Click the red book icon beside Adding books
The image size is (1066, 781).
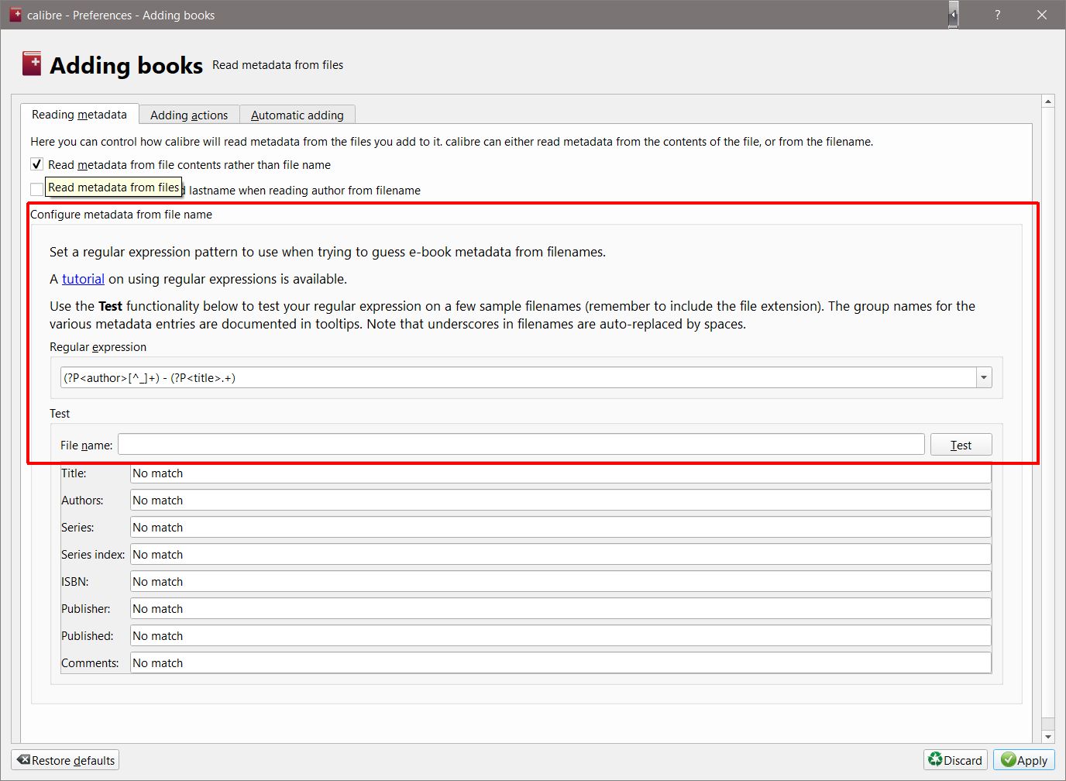point(32,64)
